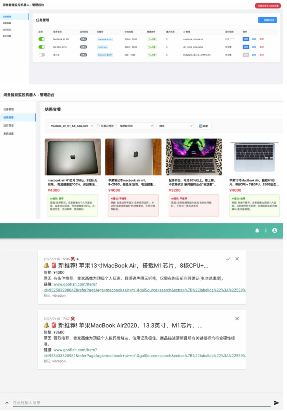Click 运行 button in MacBook Air M1 row
This screenshot has height=411, width=287.
246,39
